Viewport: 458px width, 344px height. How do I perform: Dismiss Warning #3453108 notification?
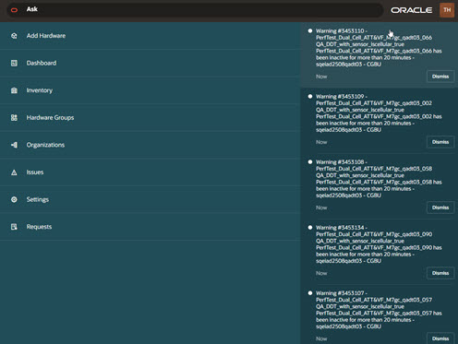pos(440,208)
